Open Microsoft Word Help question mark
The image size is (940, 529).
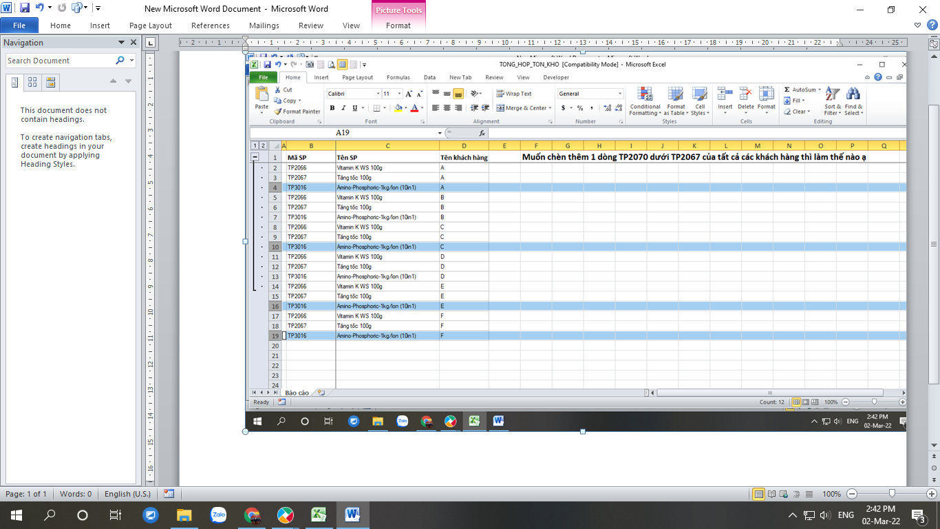[x=931, y=25]
